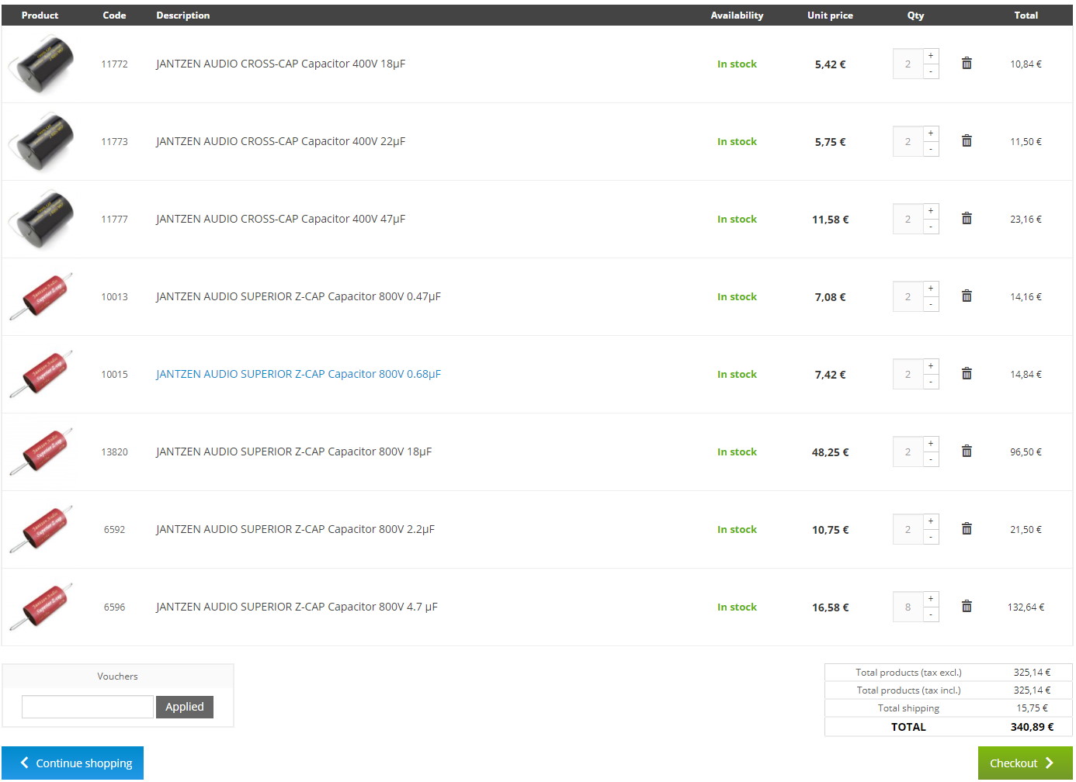Delete CROSS-CAP 400V 18µF from cart

tap(967, 64)
